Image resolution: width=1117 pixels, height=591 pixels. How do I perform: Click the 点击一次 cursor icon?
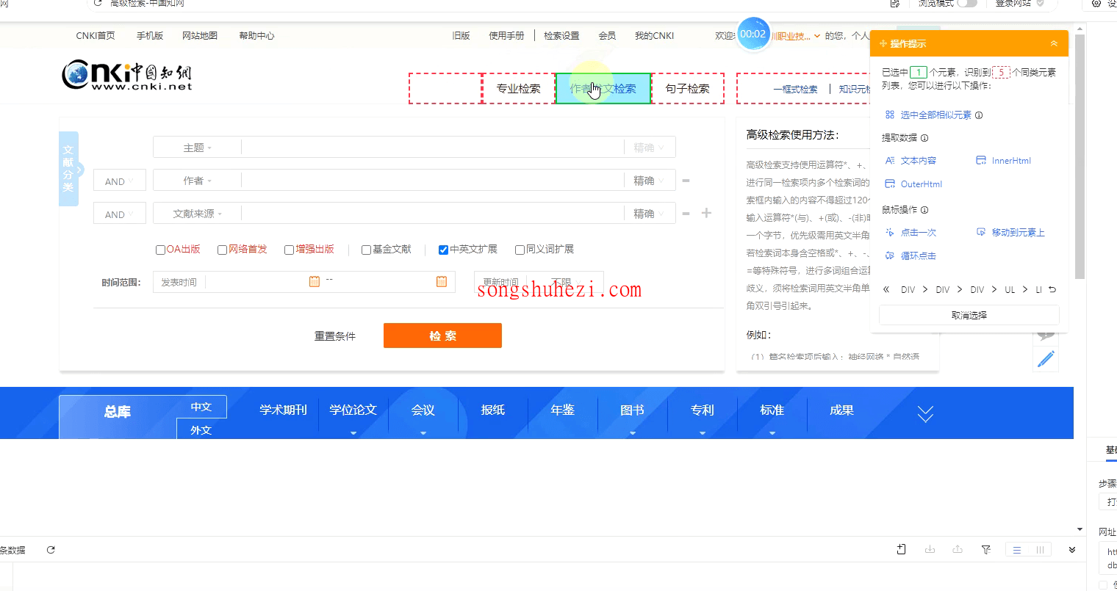tap(890, 233)
